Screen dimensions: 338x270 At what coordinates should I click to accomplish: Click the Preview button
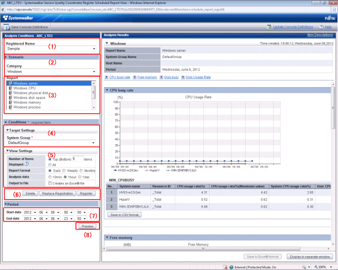click(x=87, y=226)
